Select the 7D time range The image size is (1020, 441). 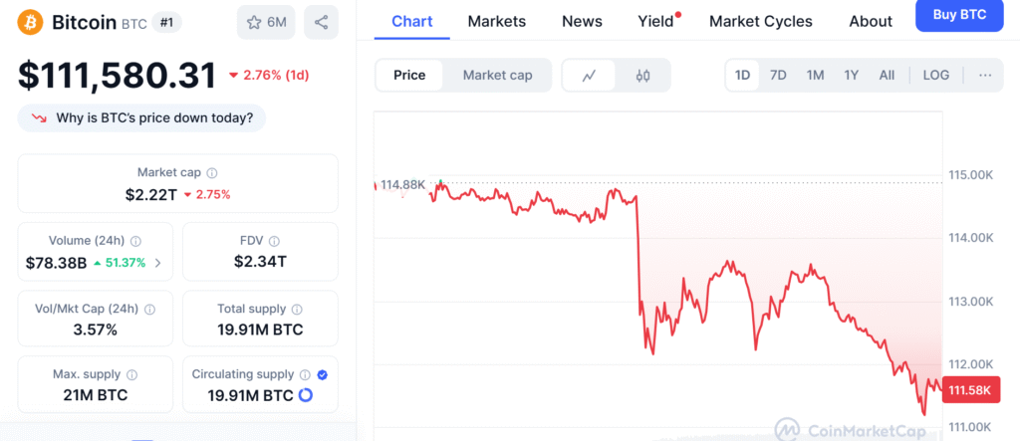tap(778, 76)
